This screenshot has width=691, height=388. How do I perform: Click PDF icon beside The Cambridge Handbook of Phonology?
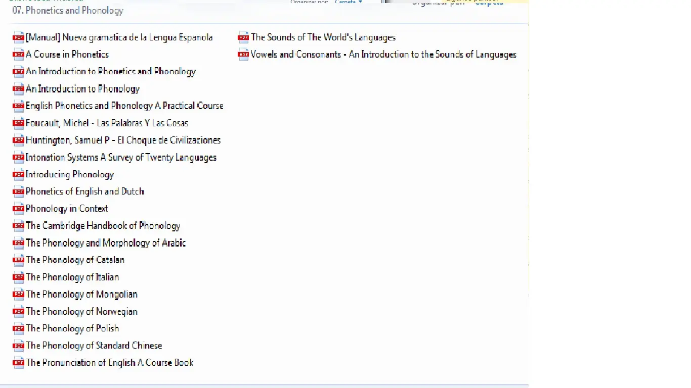pos(19,226)
